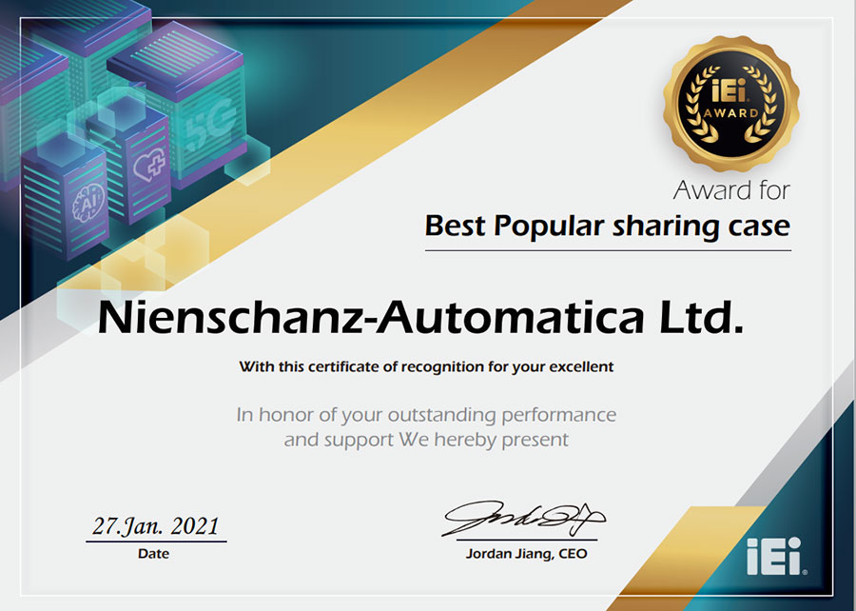Viewport: 856px width, 611px height.
Task: Select the signer name "Jordan Jiang, CEO"
Action: (x=526, y=554)
